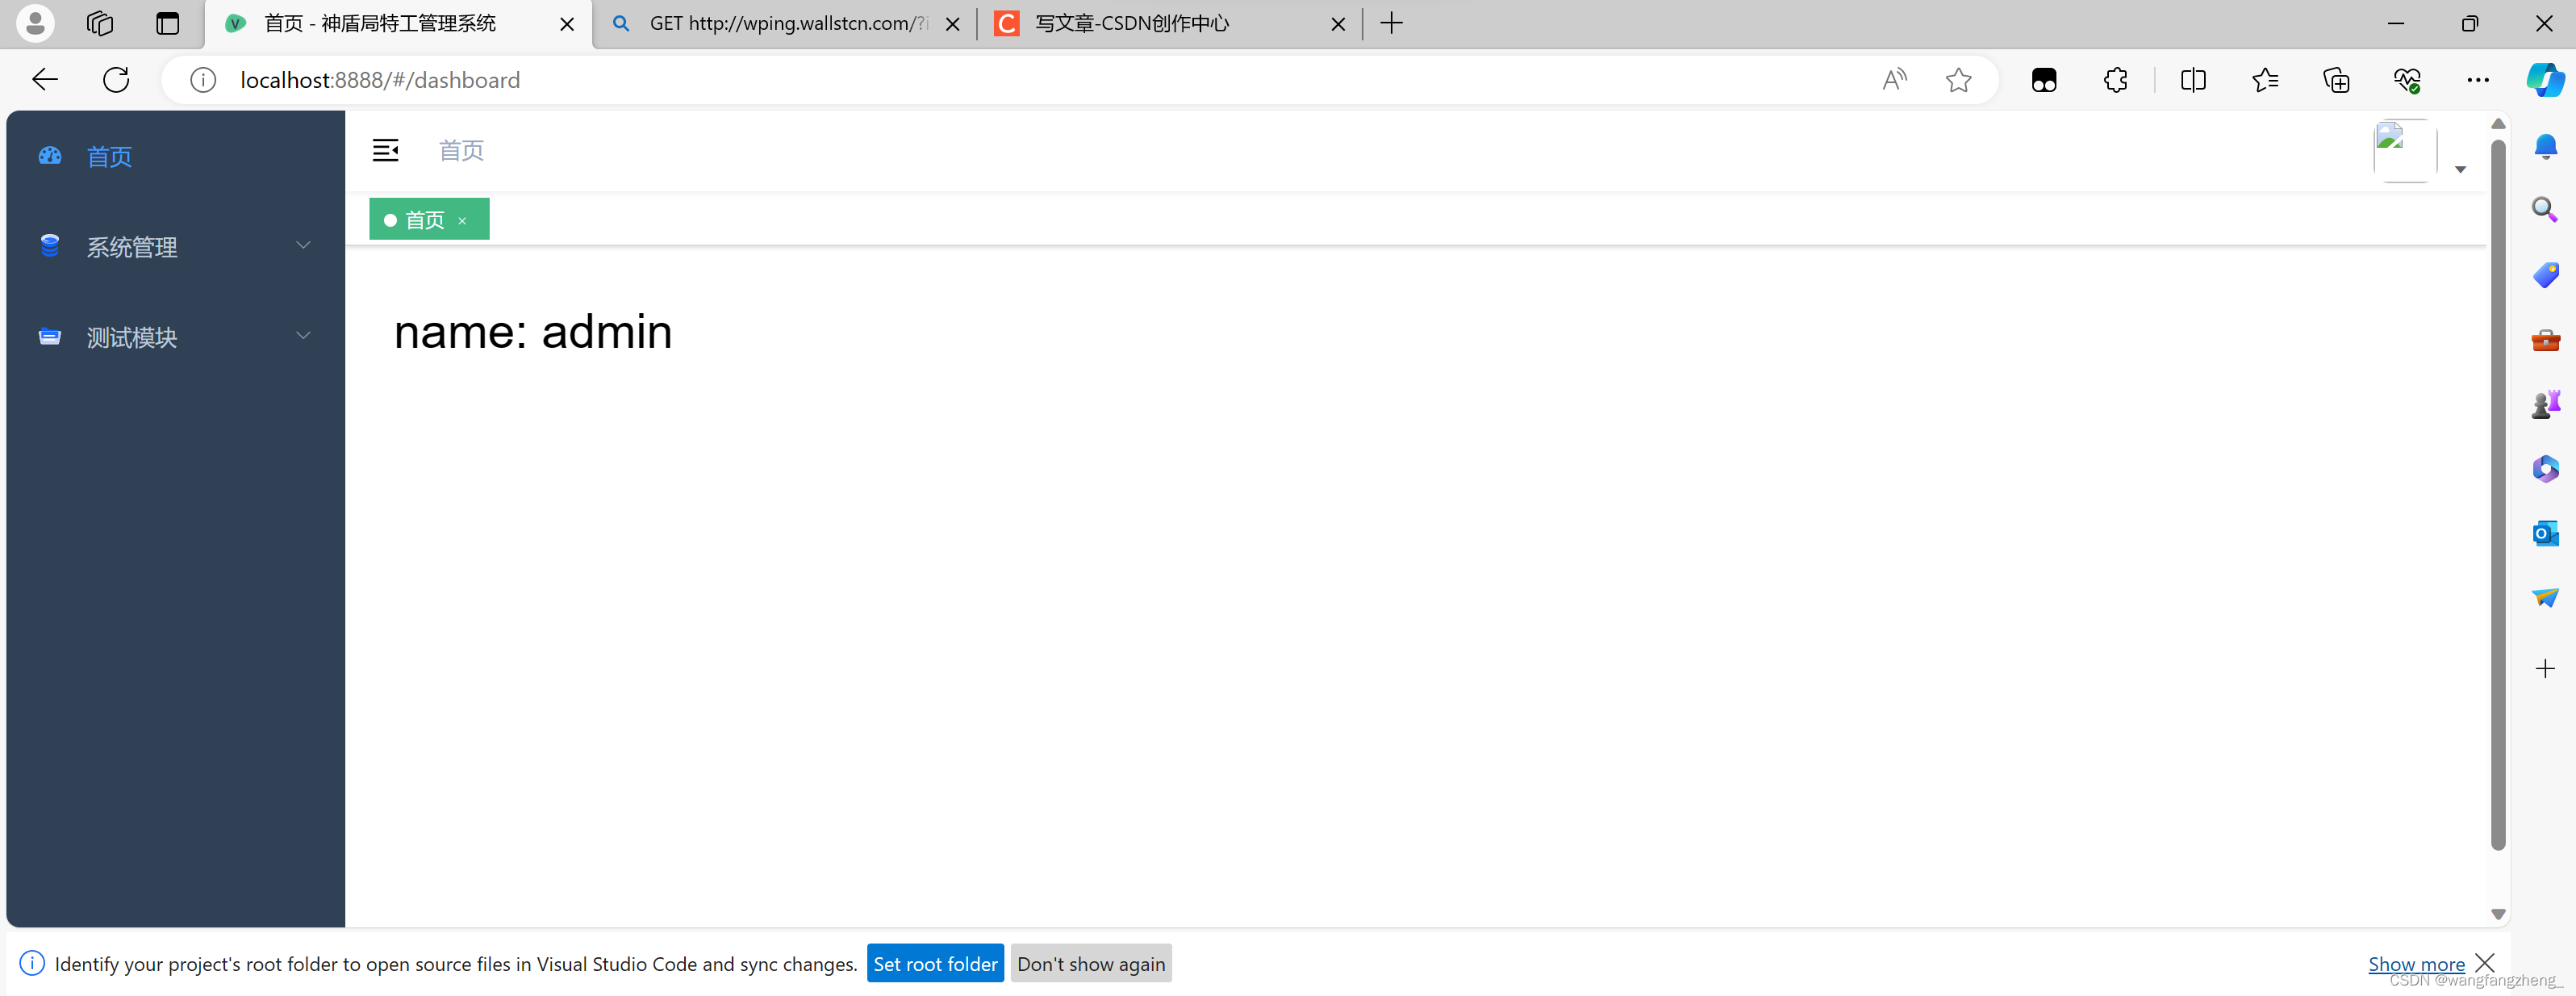Viewport: 2576px width, 996px height.
Task: Open the tab actions menu icon
Action: pyautogui.click(x=168, y=23)
